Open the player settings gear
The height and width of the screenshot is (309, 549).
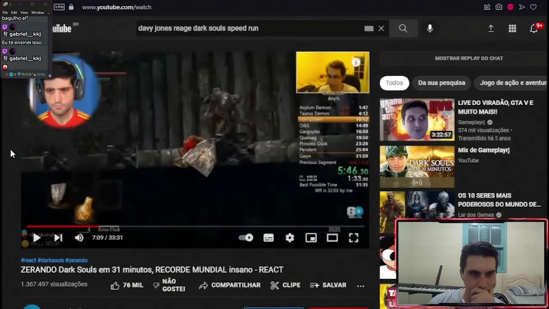click(290, 238)
